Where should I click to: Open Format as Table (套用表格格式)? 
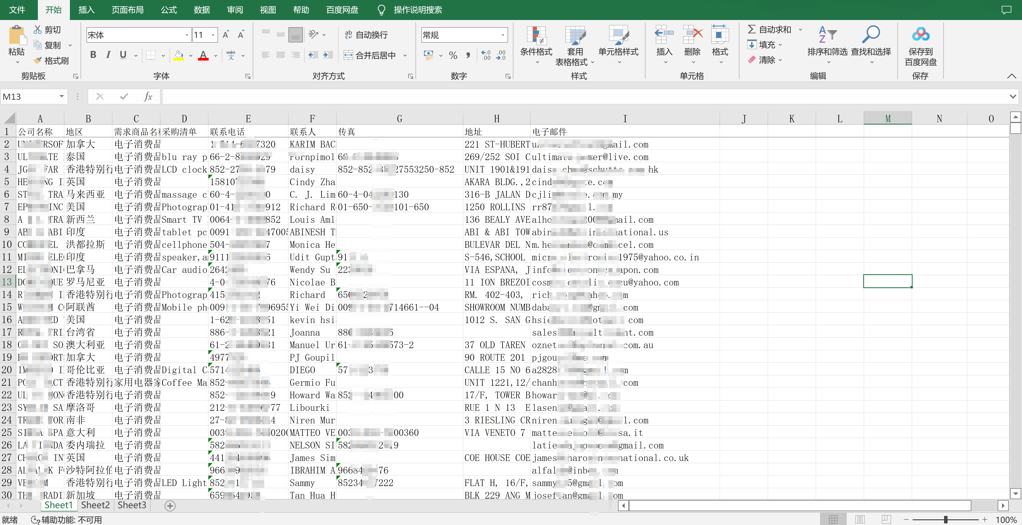point(575,46)
